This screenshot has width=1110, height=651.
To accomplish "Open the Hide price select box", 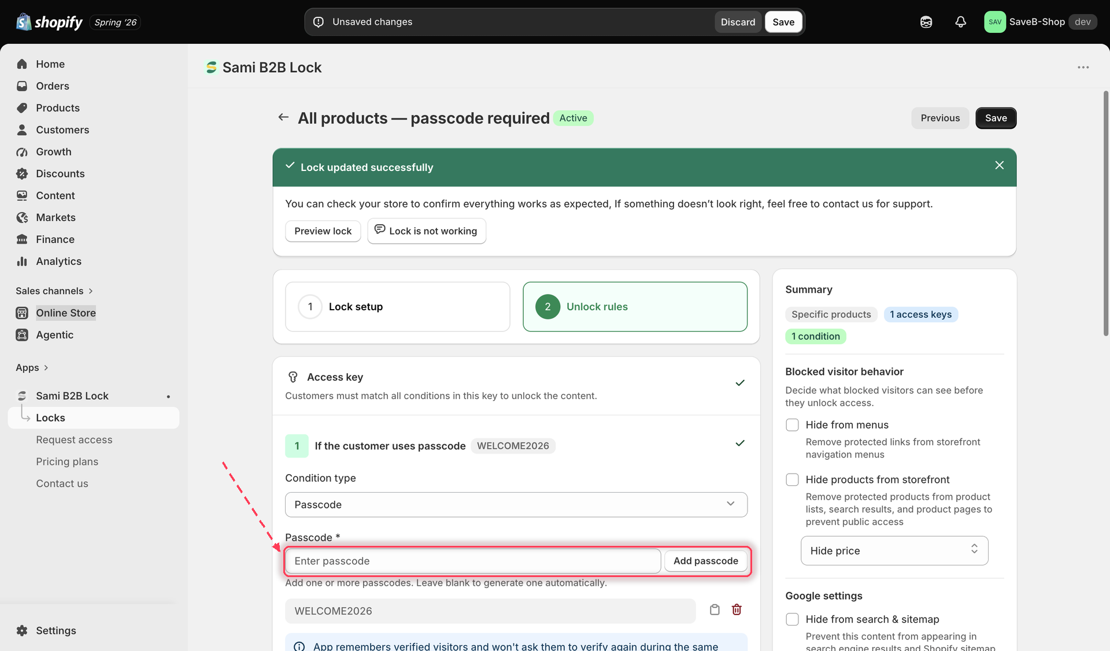I will coord(894,551).
